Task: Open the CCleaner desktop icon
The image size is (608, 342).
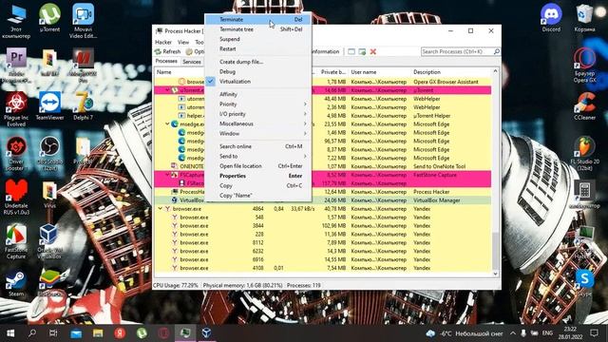Action: coord(585,105)
